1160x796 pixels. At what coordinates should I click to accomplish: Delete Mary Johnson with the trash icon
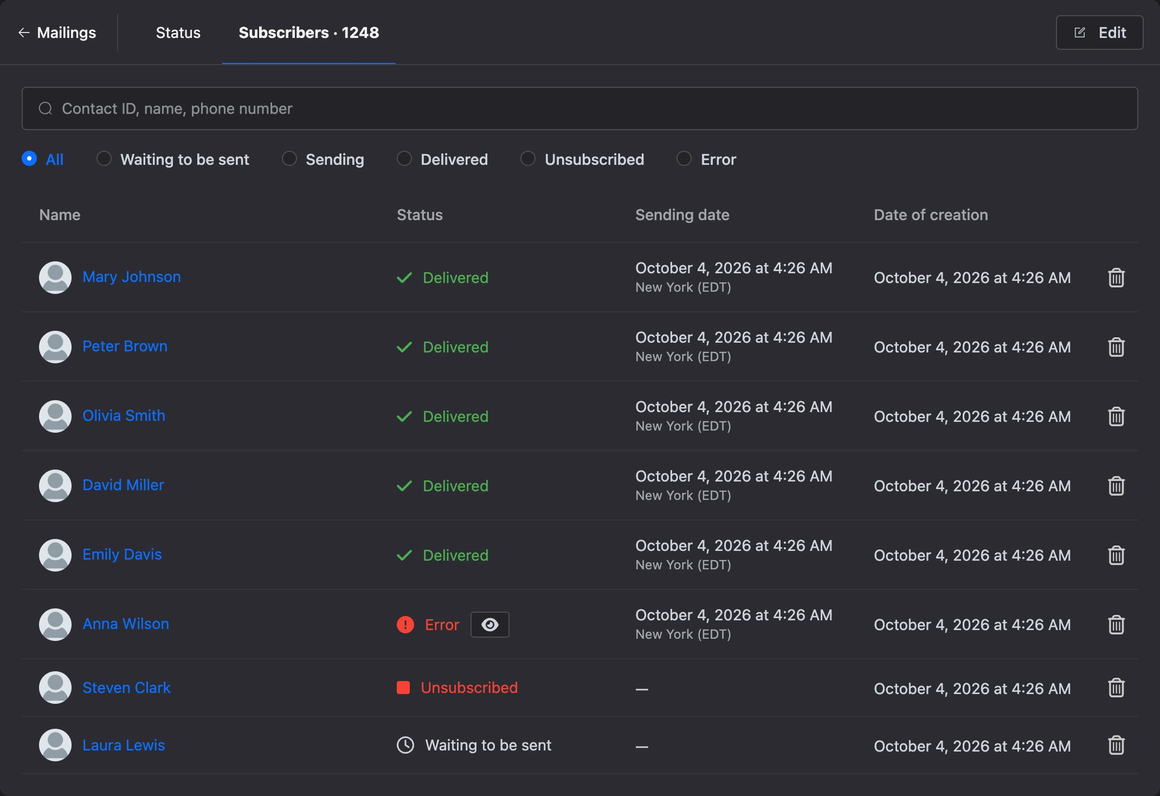coord(1116,278)
